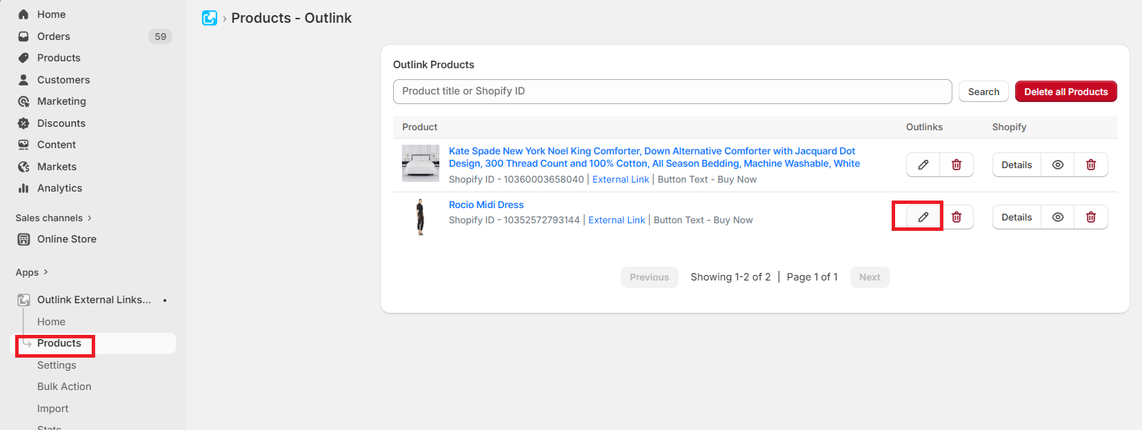Select Products under Outlink app
The width and height of the screenshot is (1142, 430).
pos(59,343)
